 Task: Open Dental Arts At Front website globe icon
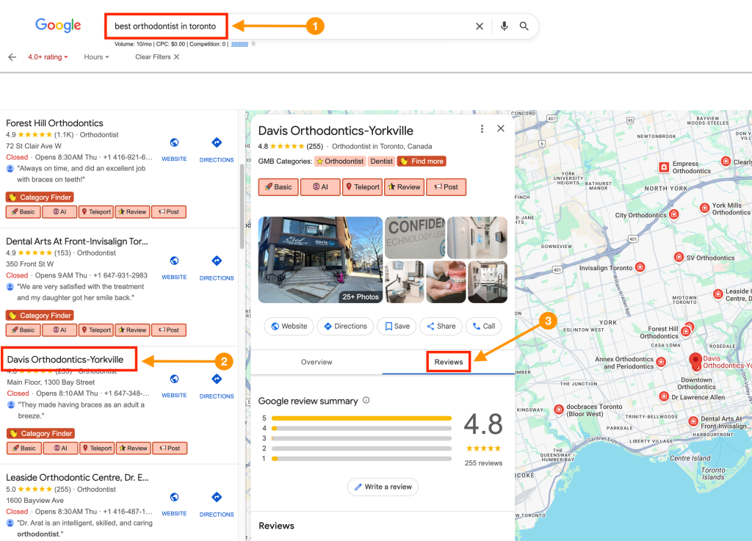tap(174, 261)
